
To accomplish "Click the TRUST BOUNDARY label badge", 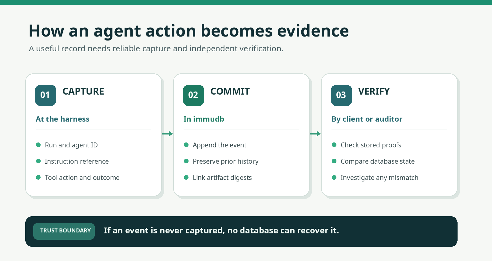I will point(64,231).
